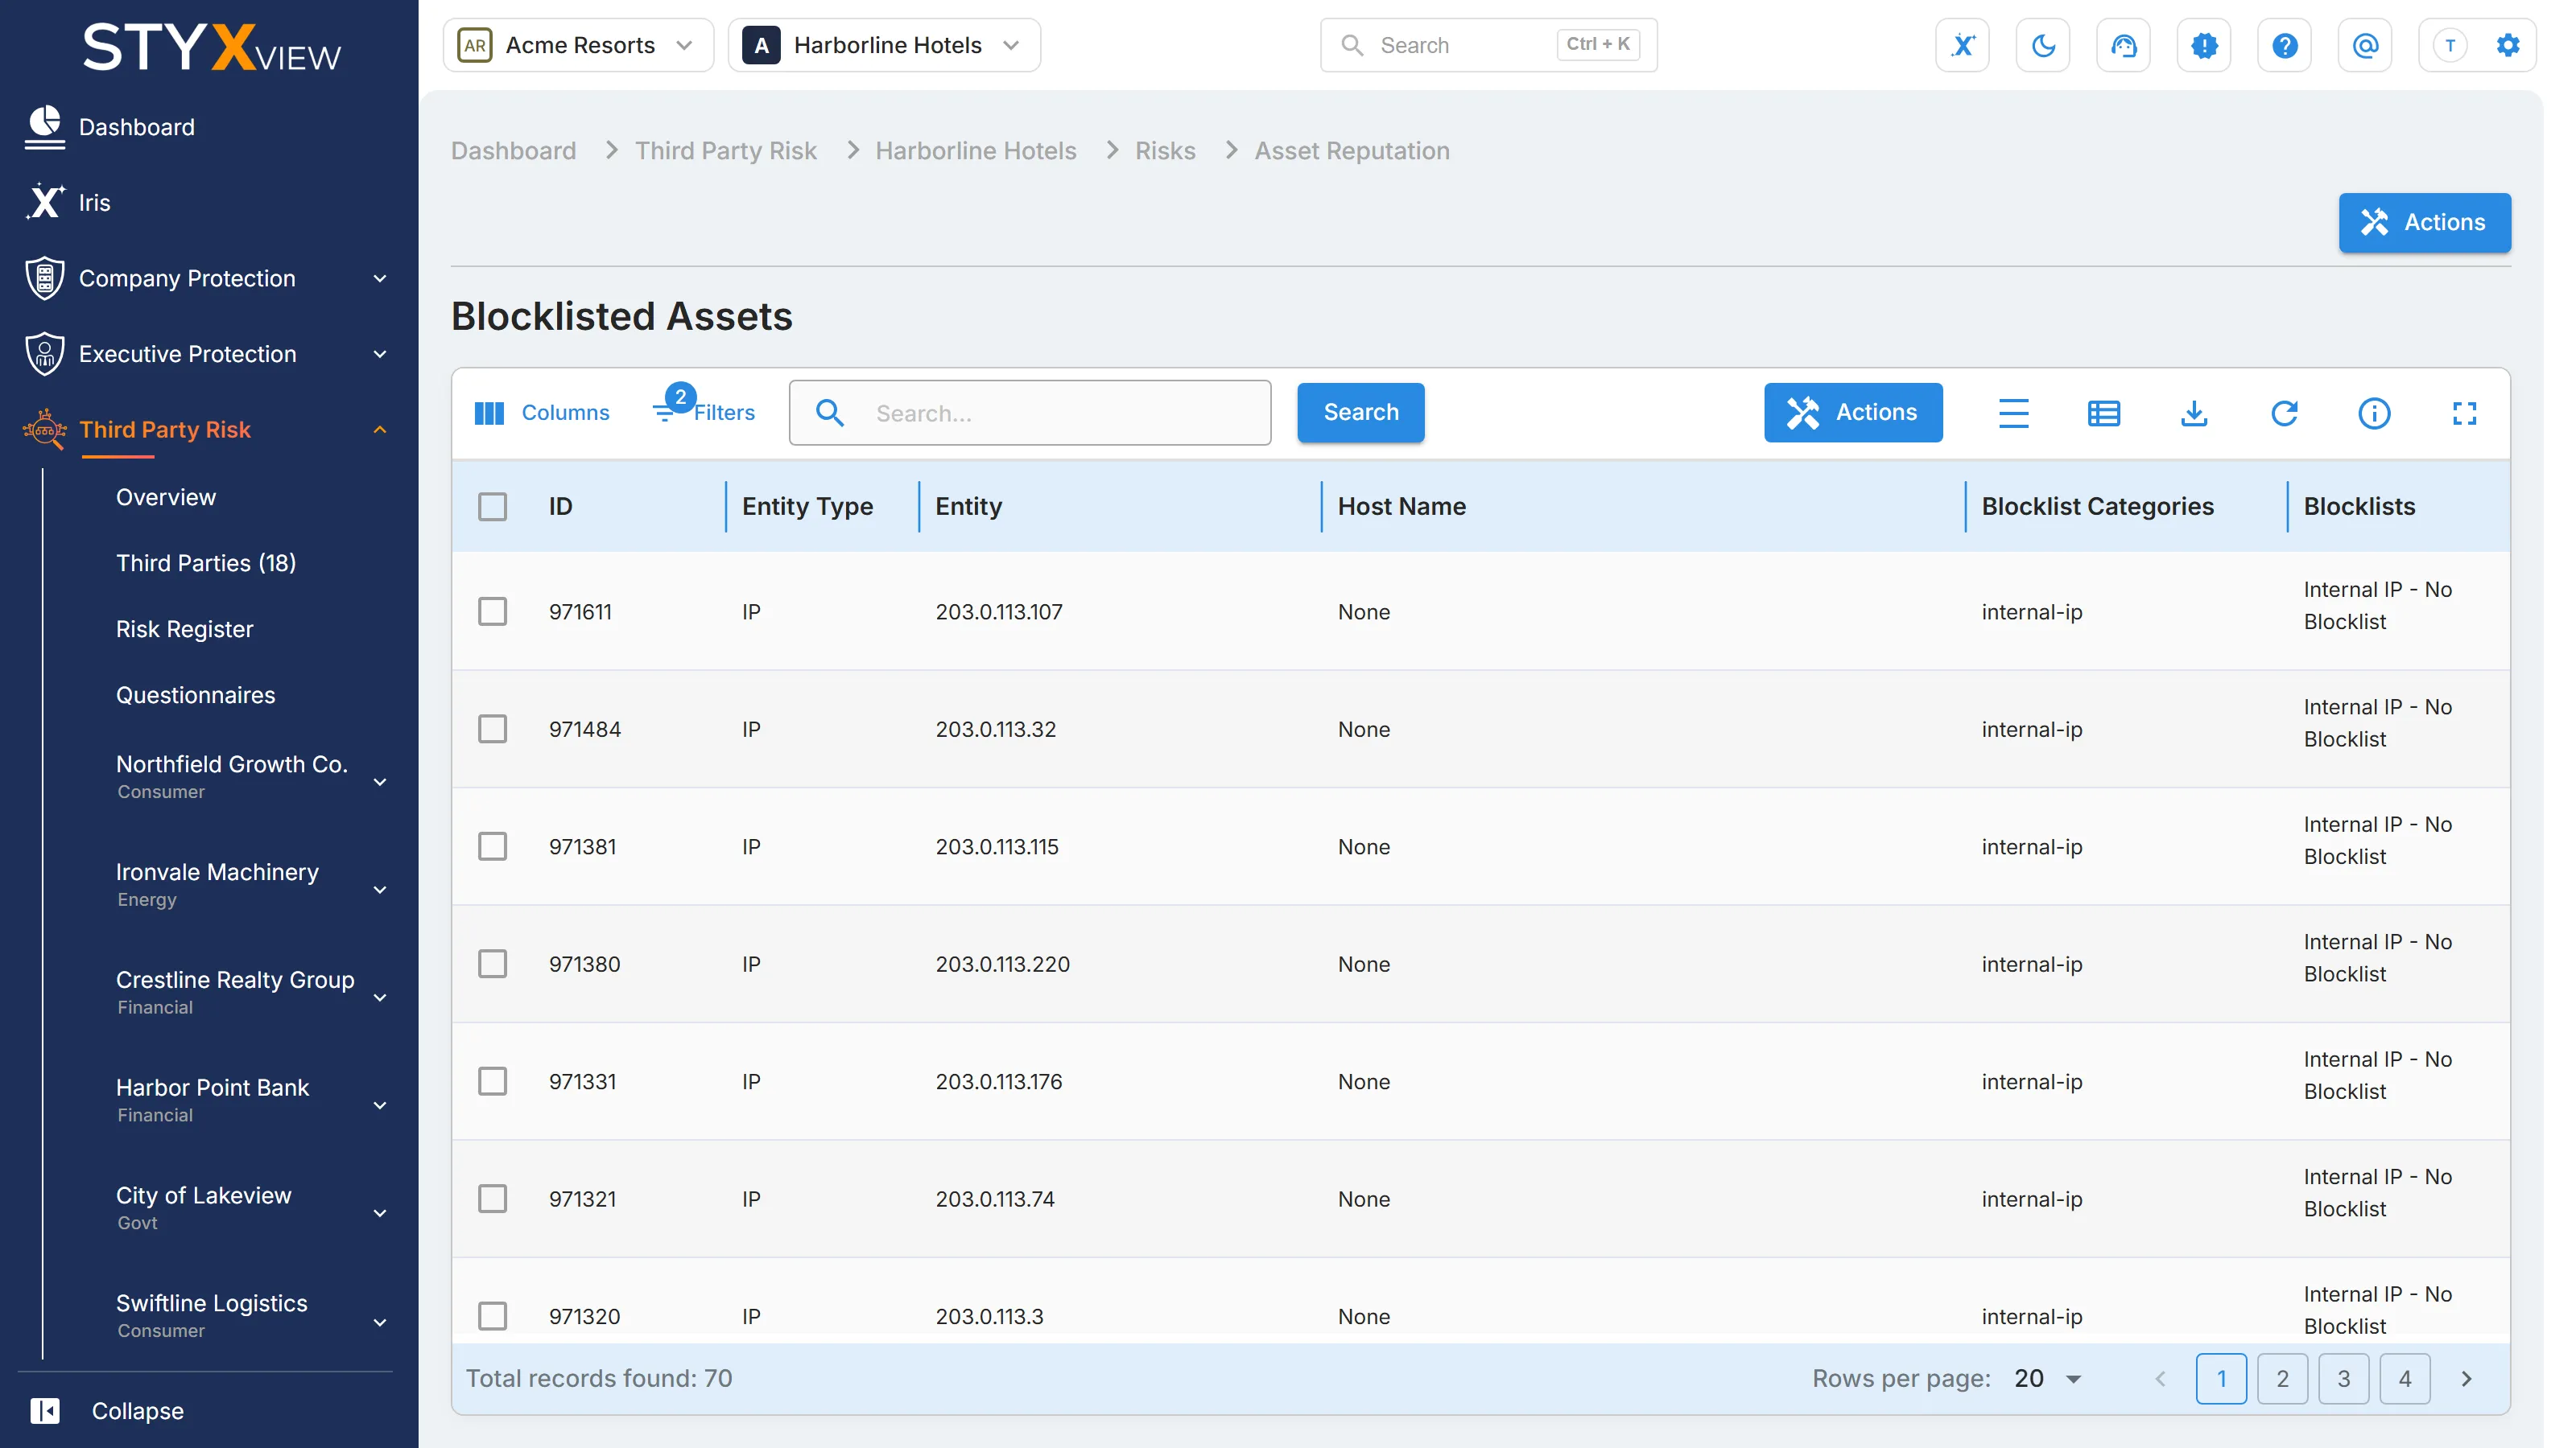Switch table density with lines icon
This screenshot has width=2576, height=1448.
coord(2013,413)
